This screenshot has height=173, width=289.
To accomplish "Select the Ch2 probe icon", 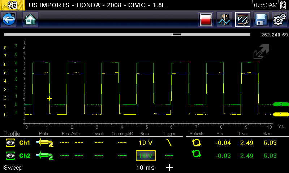I will pyautogui.click(x=44, y=156).
